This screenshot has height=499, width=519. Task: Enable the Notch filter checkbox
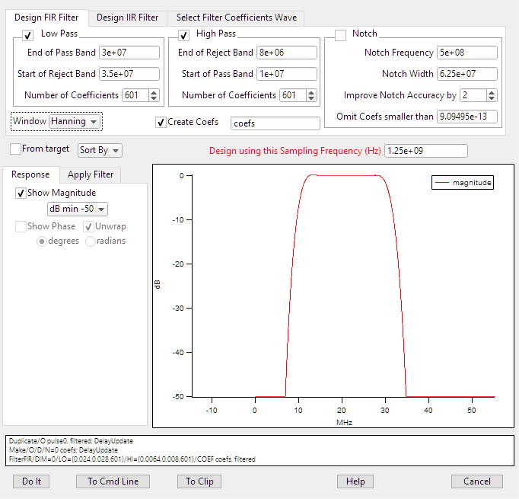[340, 34]
